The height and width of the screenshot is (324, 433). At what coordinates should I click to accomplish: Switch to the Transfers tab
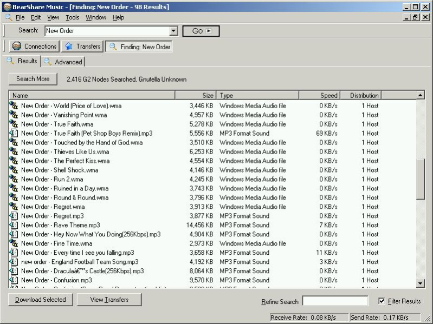(x=82, y=47)
